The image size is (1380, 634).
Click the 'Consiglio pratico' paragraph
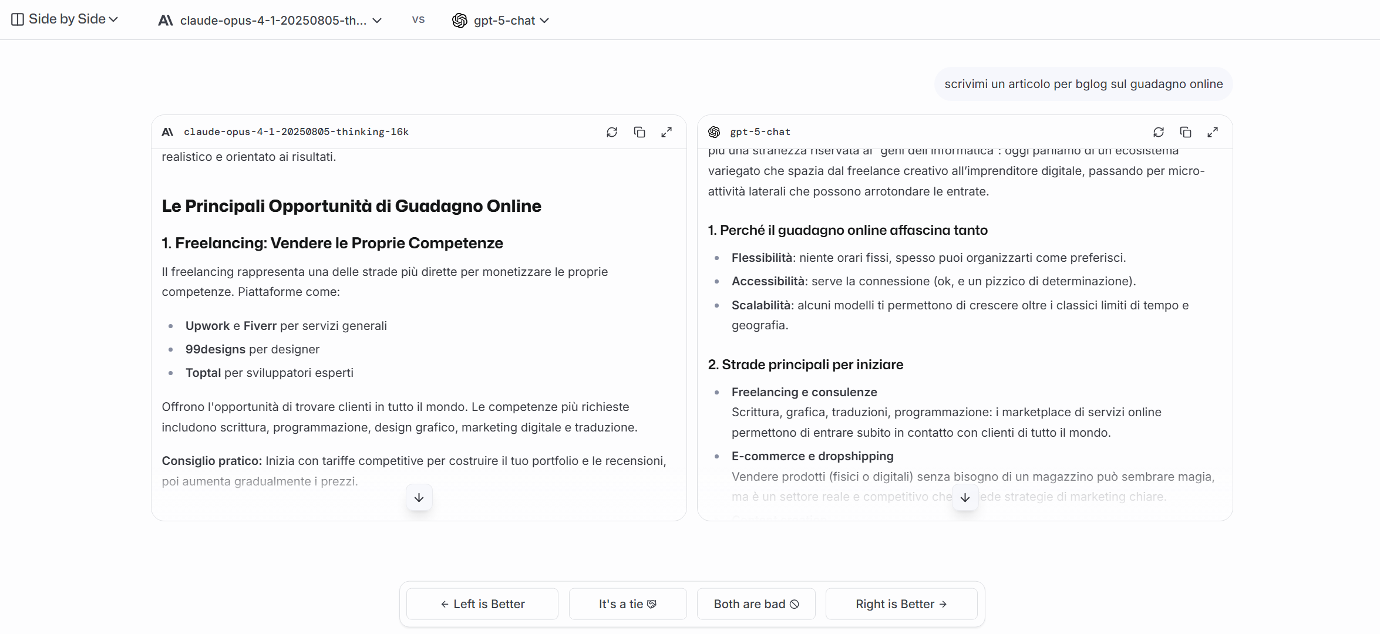[x=414, y=471]
